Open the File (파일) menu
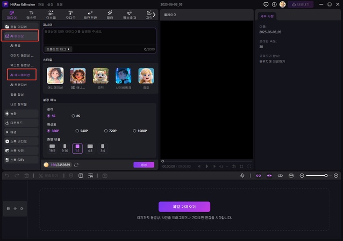 [x=41, y=4]
